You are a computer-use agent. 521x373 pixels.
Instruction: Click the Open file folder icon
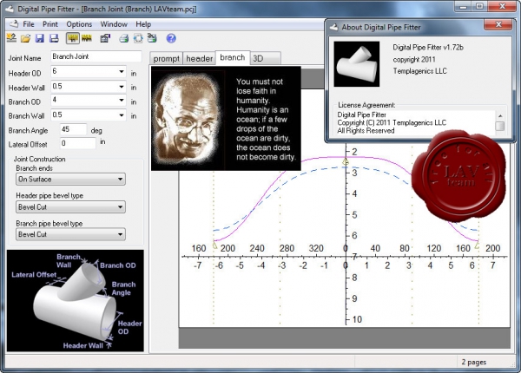click(25, 38)
